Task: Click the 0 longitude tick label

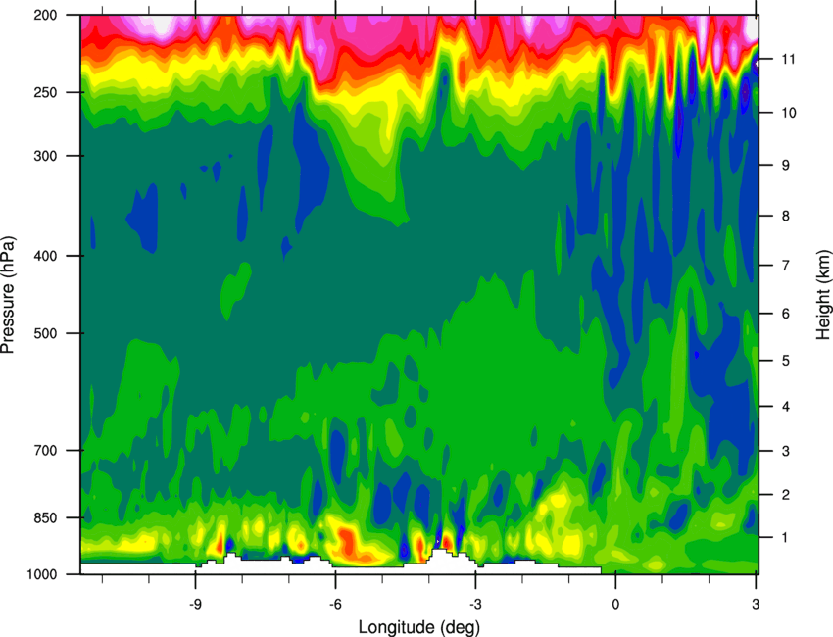Action: (615, 604)
